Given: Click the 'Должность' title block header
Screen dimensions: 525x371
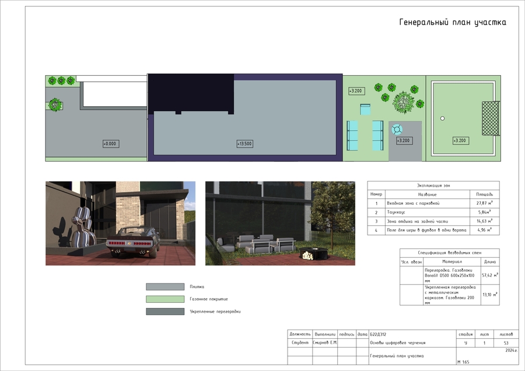Looking at the screenshot, I should pyautogui.click(x=300, y=334).
